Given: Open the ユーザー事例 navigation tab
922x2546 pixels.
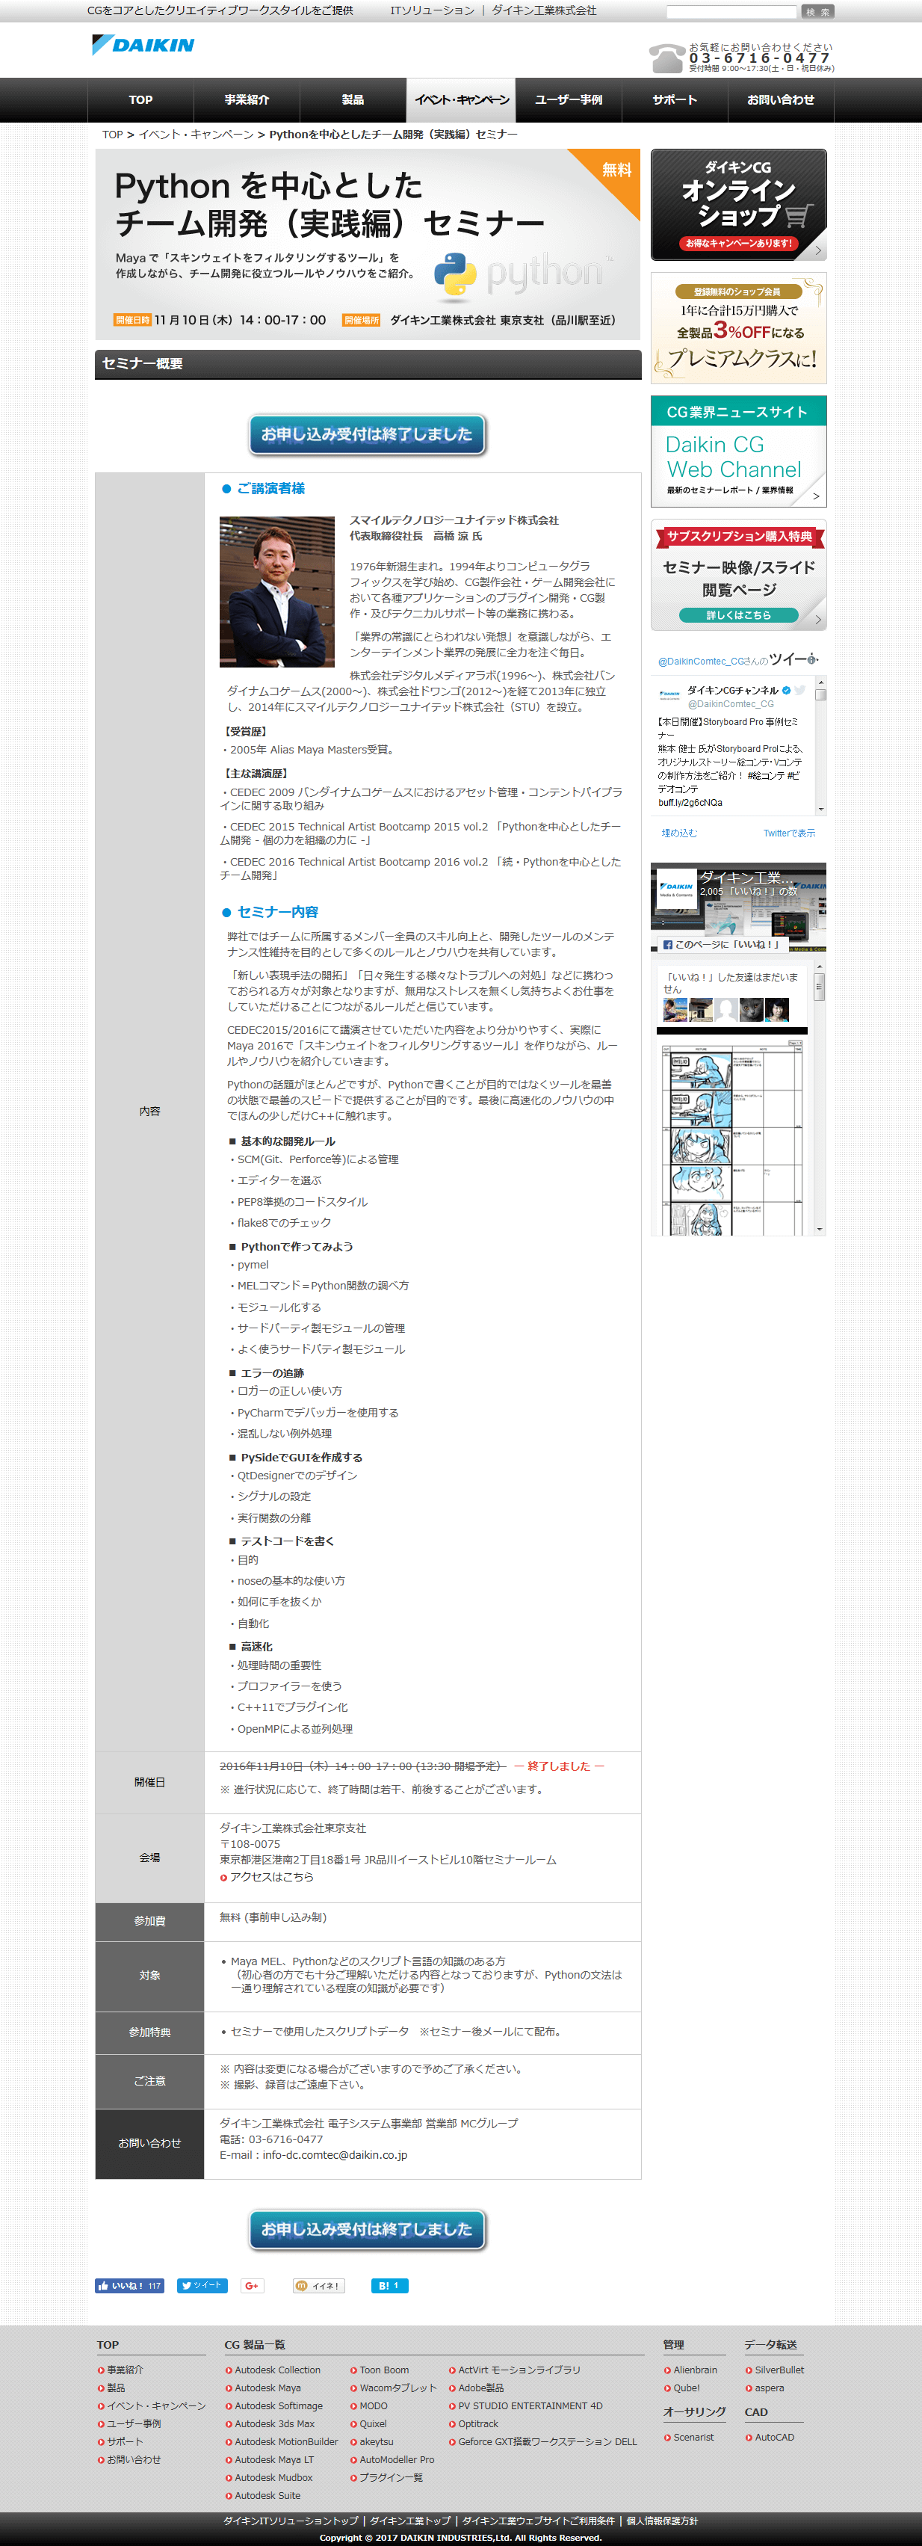Looking at the screenshot, I should point(569,100).
